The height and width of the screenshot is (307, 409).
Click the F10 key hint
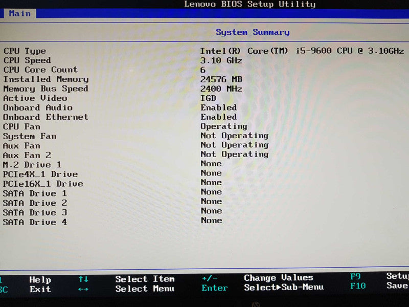[x=358, y=286]
